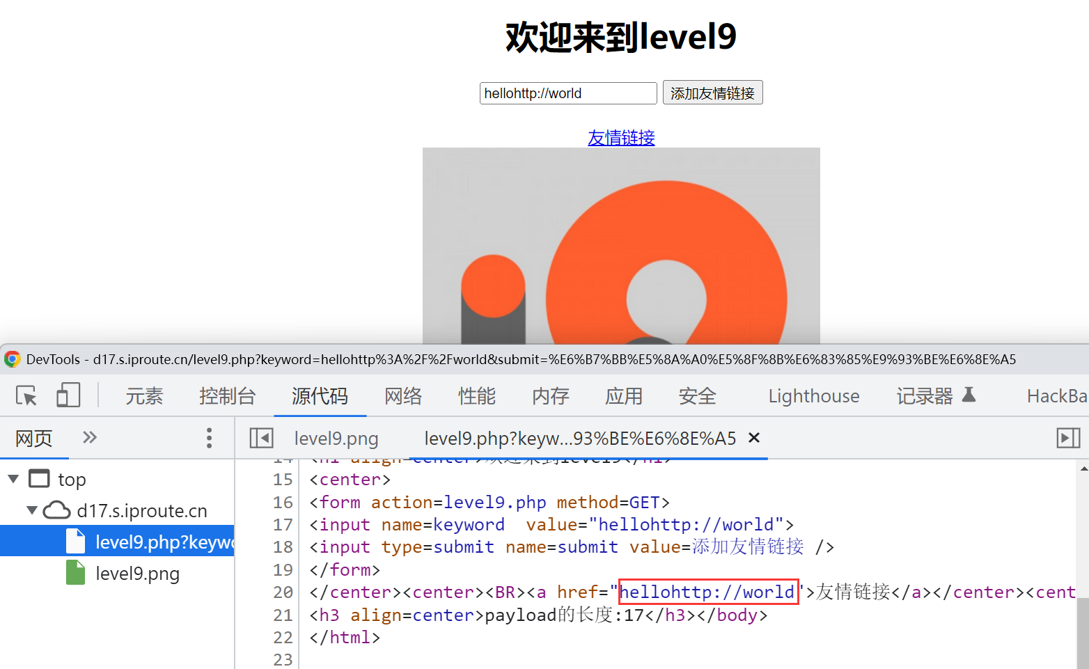Click the level9.png green file icon
This screenshot has width=1089, height=669.
point(75,573)
